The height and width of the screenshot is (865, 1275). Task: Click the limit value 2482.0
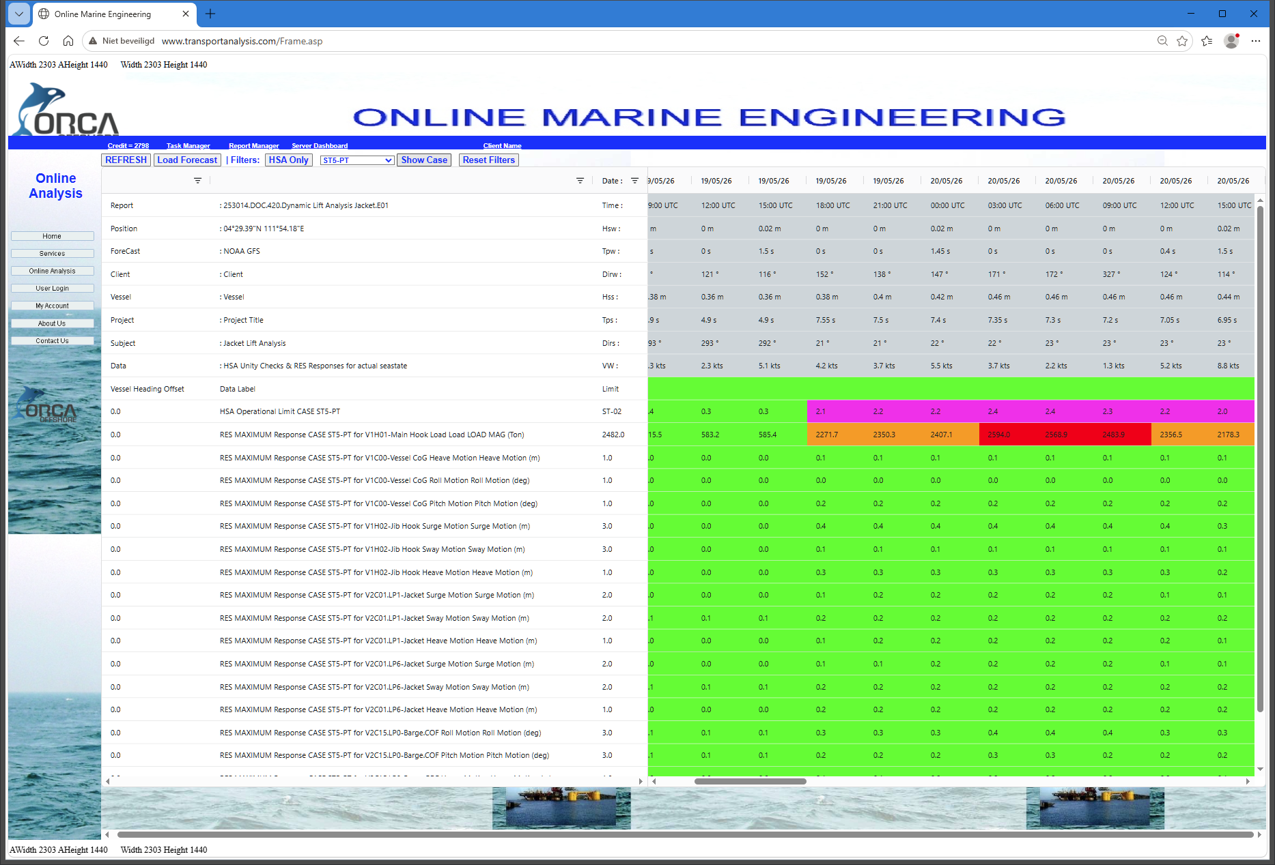point(613,435)
